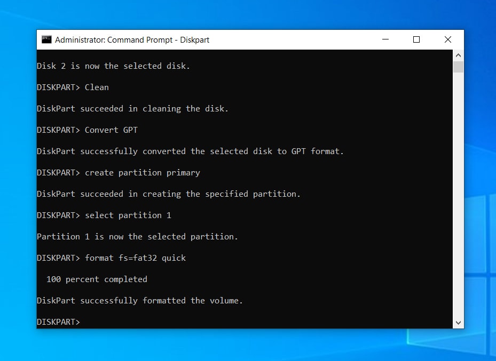Click the title bar text 'Administrator: Command Prompt - Diskpart'
This screenshot has height=361, width=496.
[x=133, y=39]
